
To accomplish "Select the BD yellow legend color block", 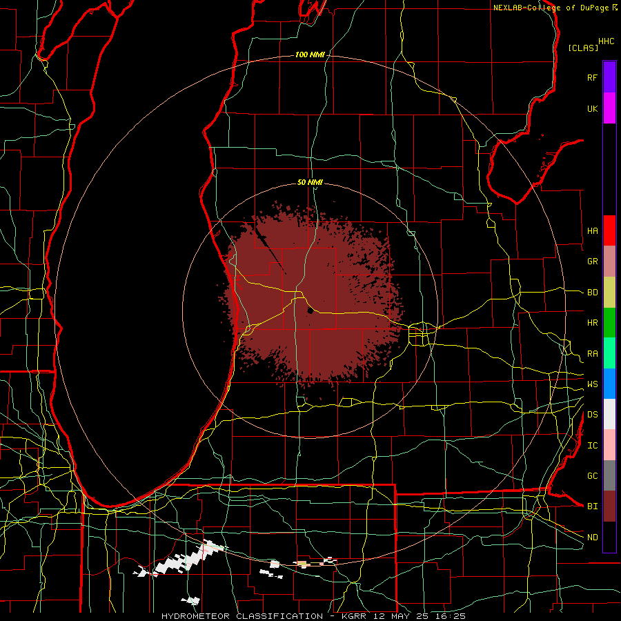I will 609,293.
